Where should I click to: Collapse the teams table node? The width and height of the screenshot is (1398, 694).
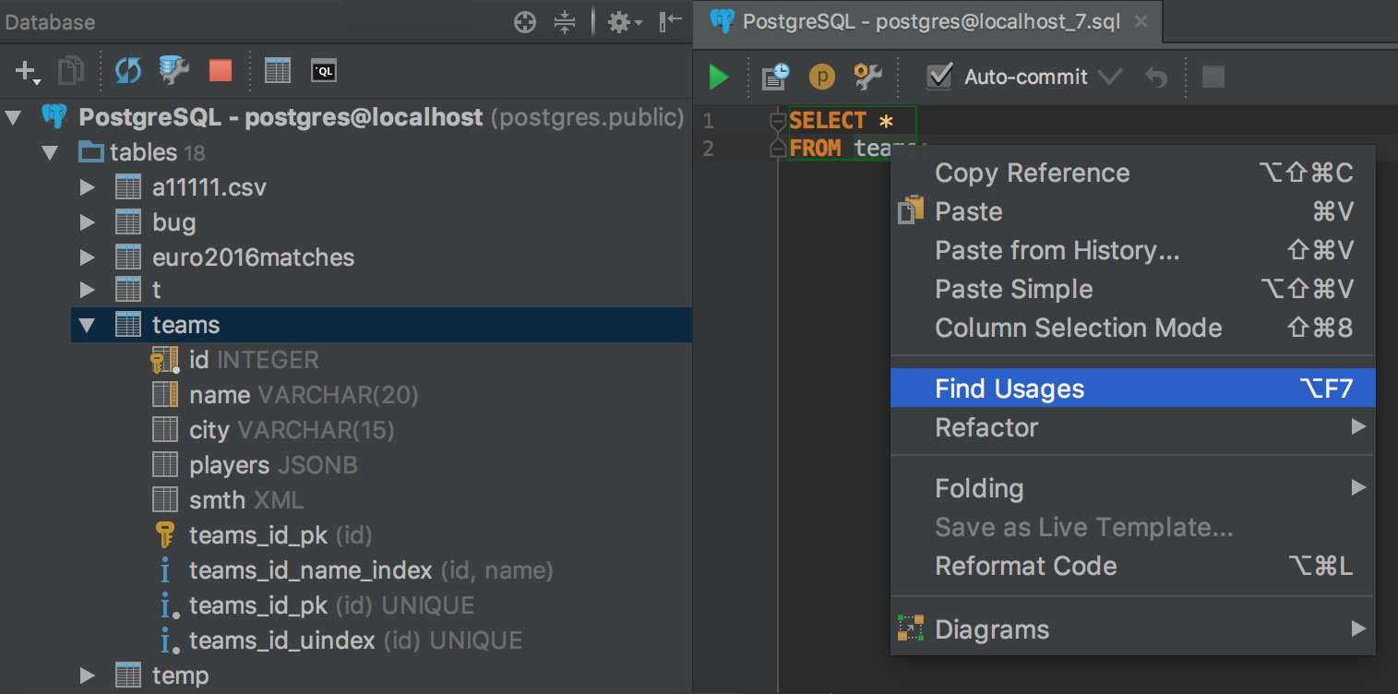point(88,325)
